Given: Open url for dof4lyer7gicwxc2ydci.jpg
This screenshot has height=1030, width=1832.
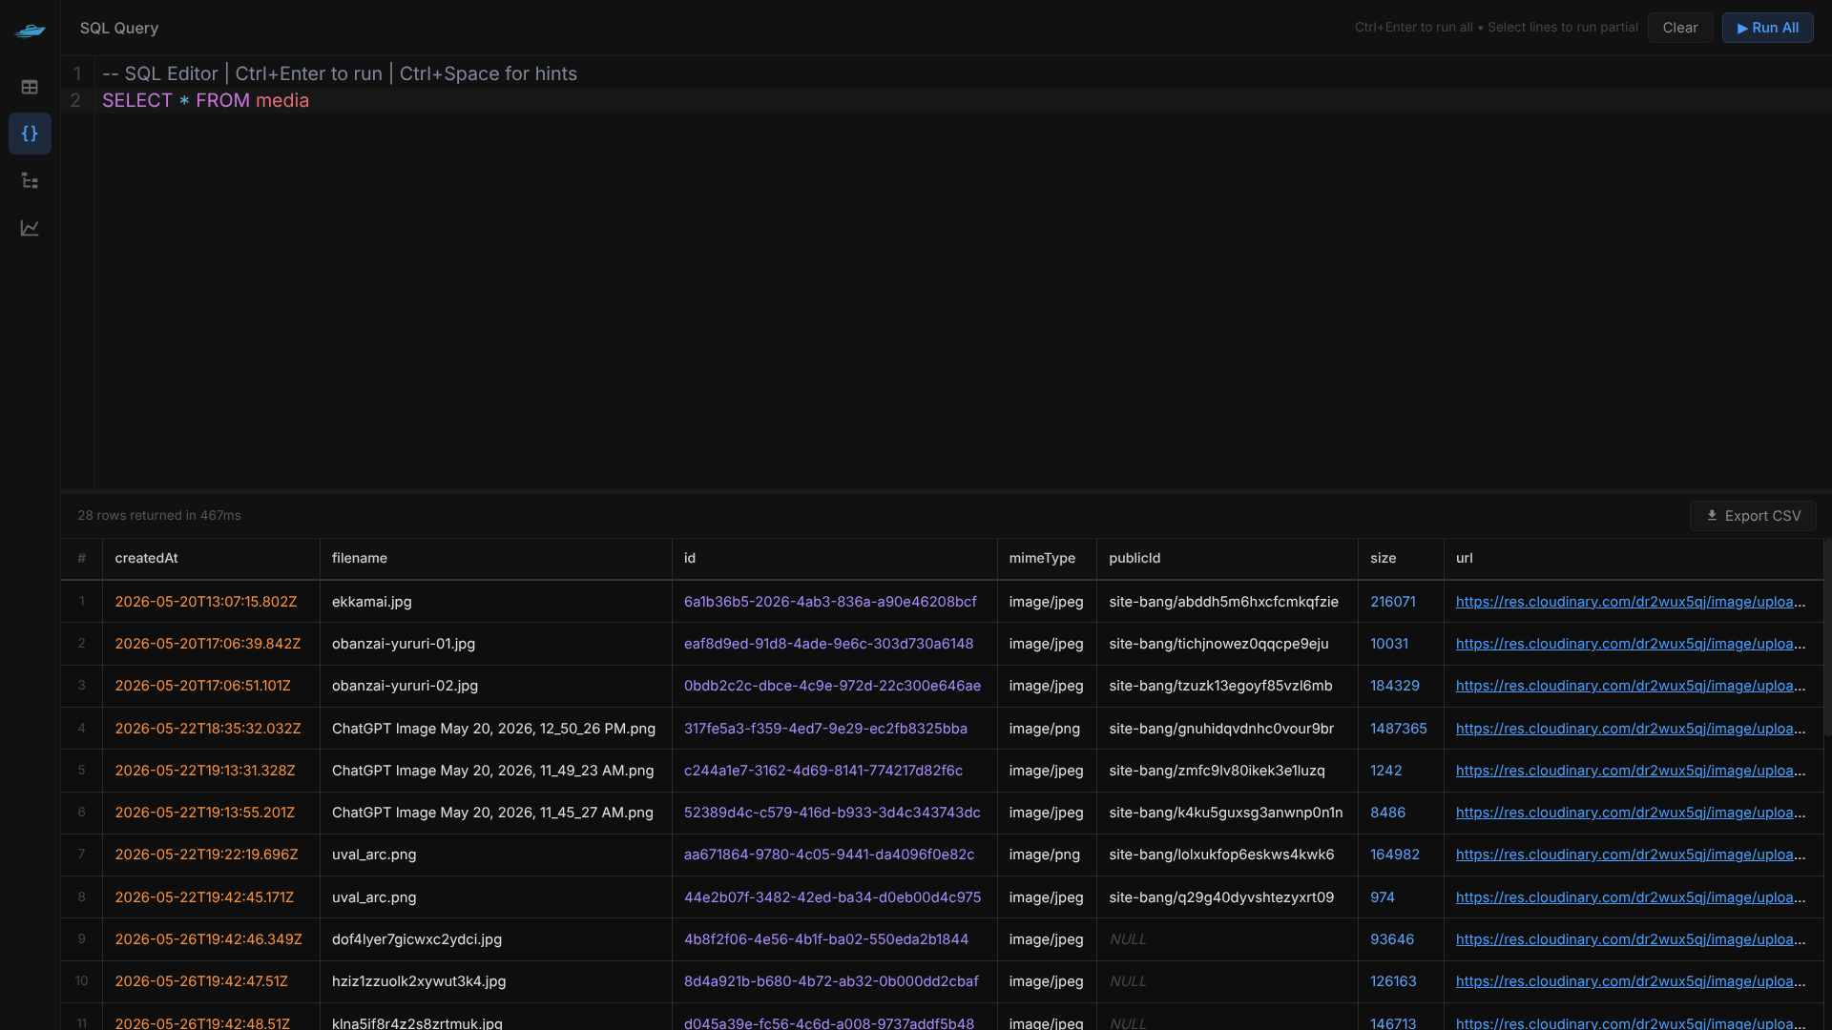Looking at the screenshot, I should pos(1631,939).
